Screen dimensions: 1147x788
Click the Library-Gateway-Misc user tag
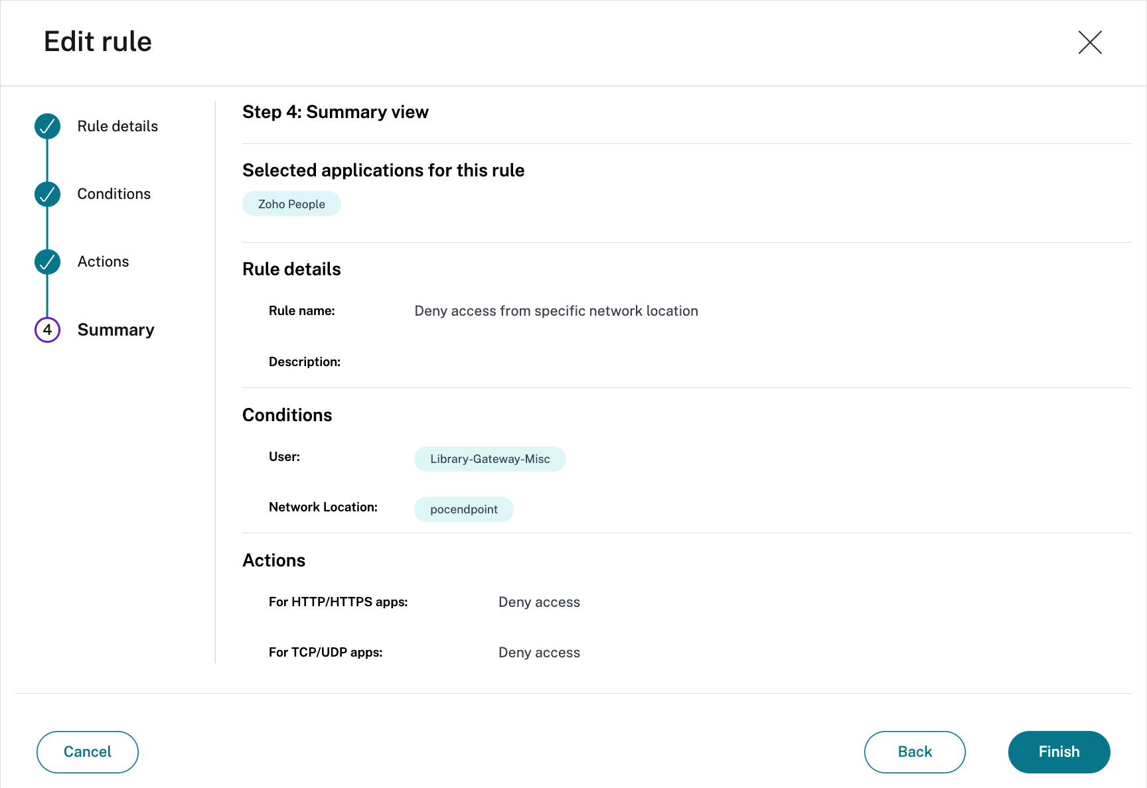pyautogui.click(x=490, y=459)
